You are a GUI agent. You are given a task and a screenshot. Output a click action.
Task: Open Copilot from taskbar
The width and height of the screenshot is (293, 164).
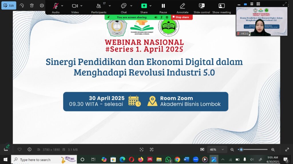click(104, 159)
